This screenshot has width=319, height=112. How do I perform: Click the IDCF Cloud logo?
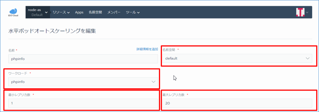[x=13, y=12]
